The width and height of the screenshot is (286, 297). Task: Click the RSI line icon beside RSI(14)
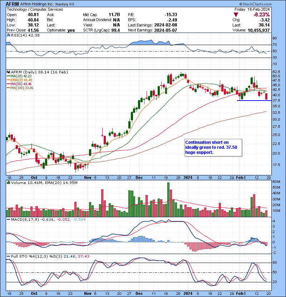pyautogui.click(x=8, y=35)
